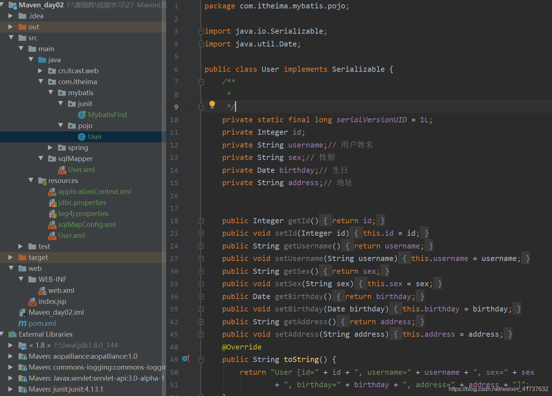Expand folded getSex() method
The image size is (552, 396).
201,271
